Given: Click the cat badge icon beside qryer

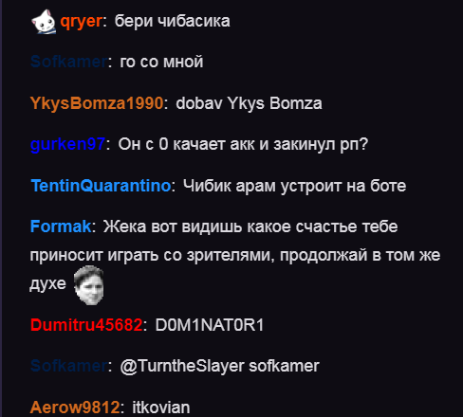Looking at the screenshot, I should tap(44, 22).
